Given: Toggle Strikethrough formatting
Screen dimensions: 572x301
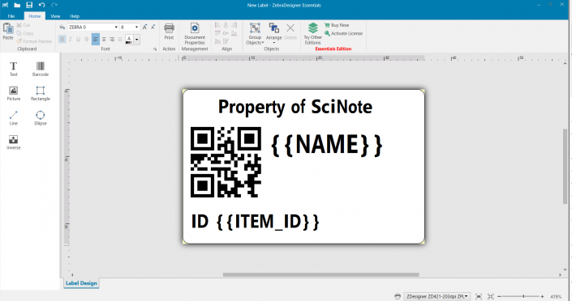Looking at the screenshot, I should click(87, 40).
